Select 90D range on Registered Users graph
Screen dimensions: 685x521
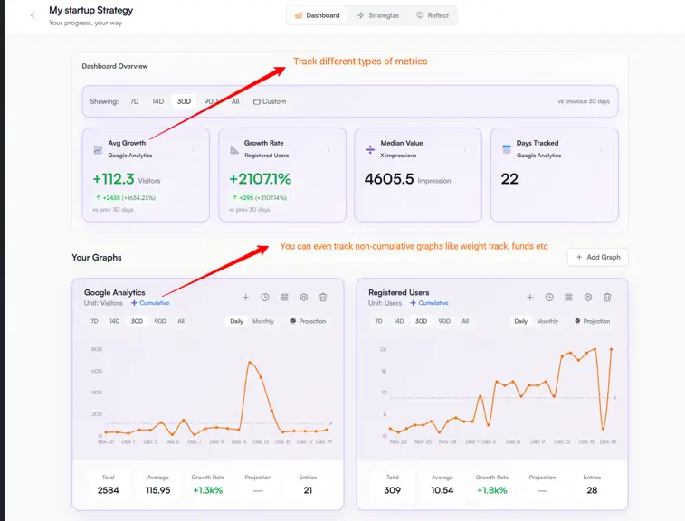coord(444,321)
